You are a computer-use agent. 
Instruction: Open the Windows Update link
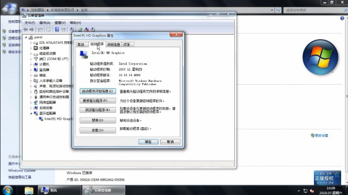(x=22, y=170)
